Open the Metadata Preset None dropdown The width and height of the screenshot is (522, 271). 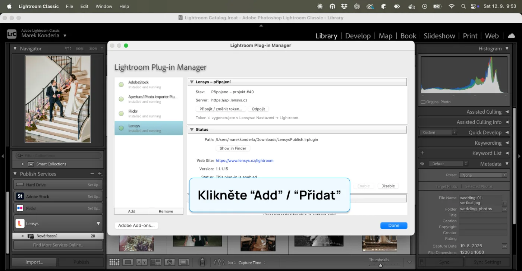click(x=483, y=175)
